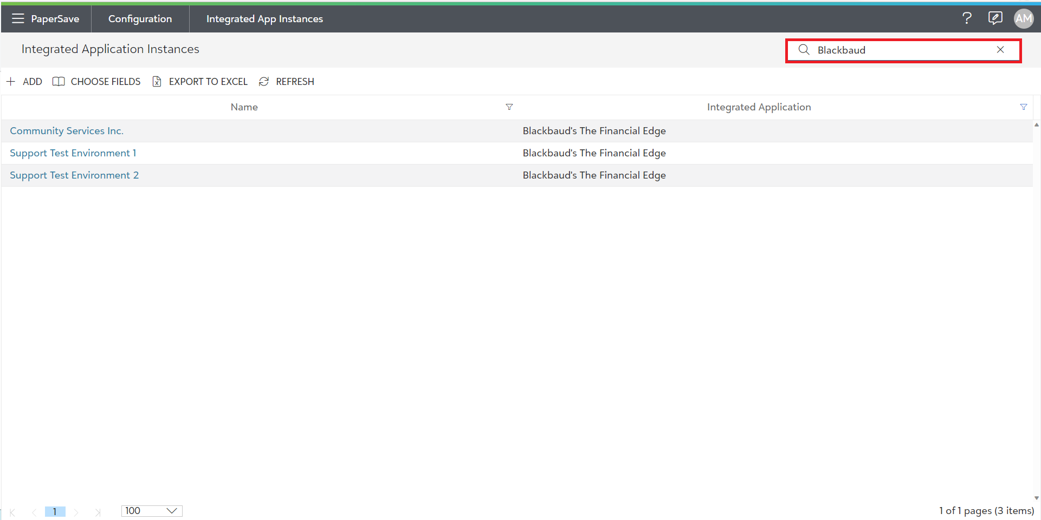The height and width of the screenshot is (520, 1041).
Task: Click the help question mark icon
Action: point(967,18)
